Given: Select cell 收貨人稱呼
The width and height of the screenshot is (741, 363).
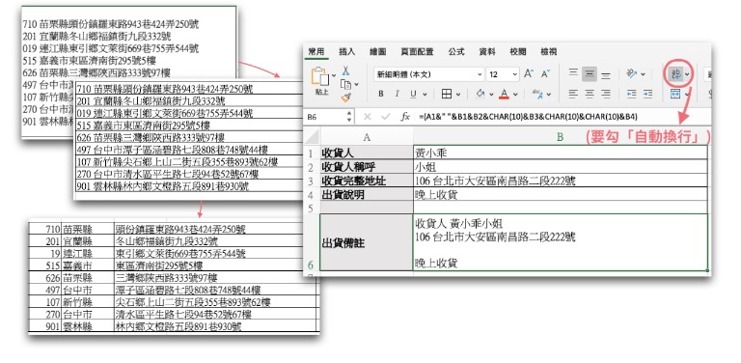Looking at the screenshot, I should click(x=367, y=167).
